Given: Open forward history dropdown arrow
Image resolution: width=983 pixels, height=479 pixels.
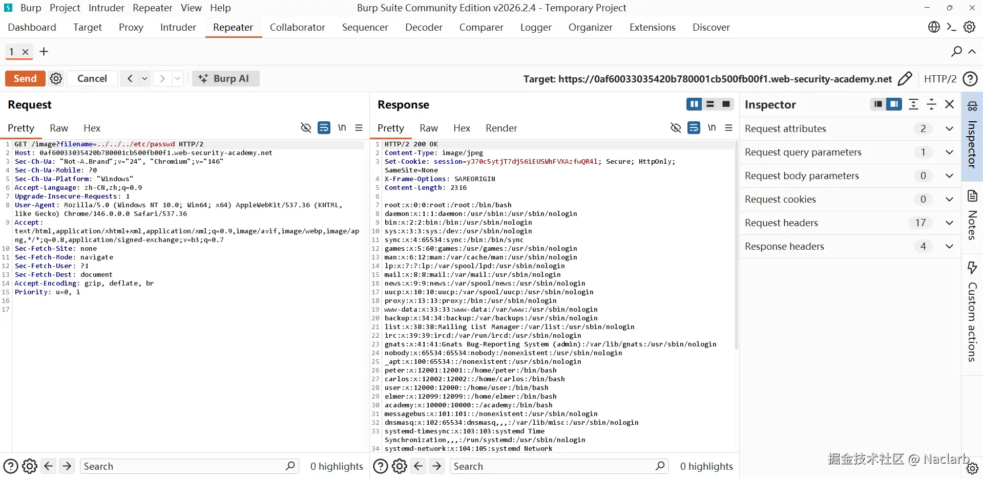Looking at the screenshot, I should click(177, 78).
